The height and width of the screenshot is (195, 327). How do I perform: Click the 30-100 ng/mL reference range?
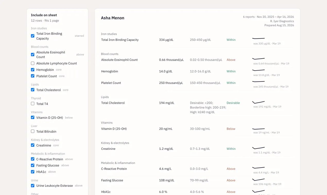pos(200,129)
